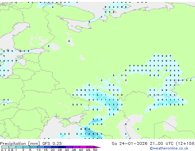Select the 10–15 mm legend color swatch
Image resolution: width=195 pixels, height=151 pixels.
41,147
